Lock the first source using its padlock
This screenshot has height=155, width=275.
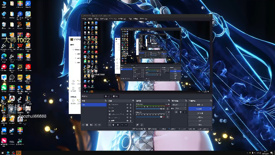click(x=131, y=104)
